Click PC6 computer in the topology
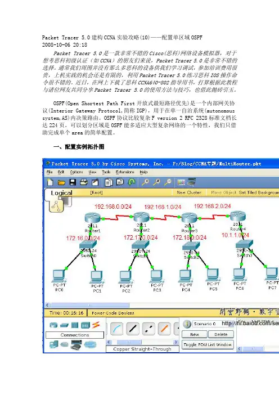The height and width of the screenshot is (395, 279). 240,275
